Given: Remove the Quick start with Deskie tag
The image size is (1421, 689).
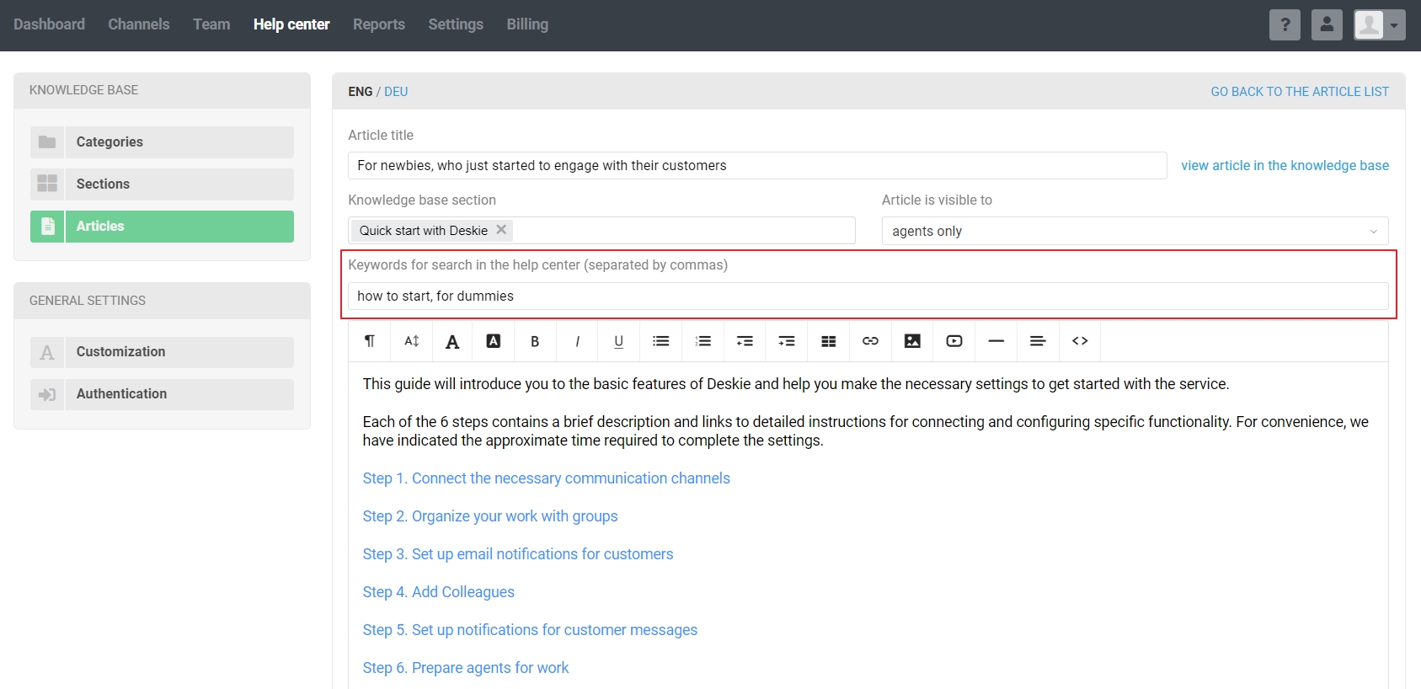Looking at the screenshot, I should click(x=501, y=230).
